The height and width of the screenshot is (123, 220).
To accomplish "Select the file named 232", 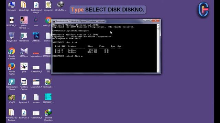I will click(48, 68).
